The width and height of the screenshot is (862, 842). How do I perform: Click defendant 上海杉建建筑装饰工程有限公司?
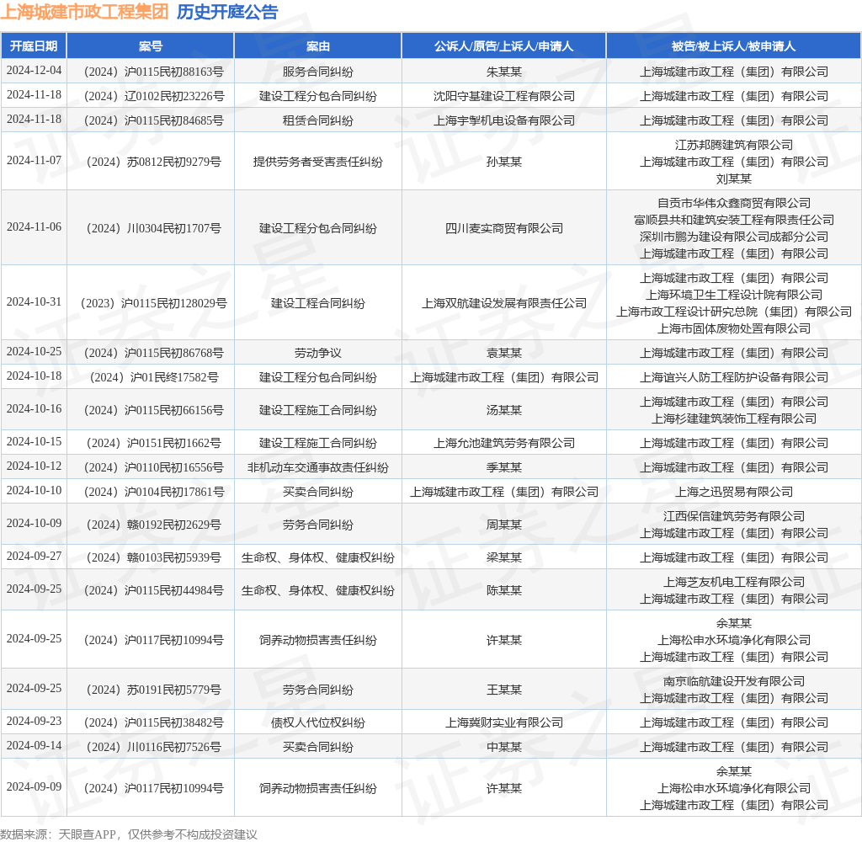(733, 418)
